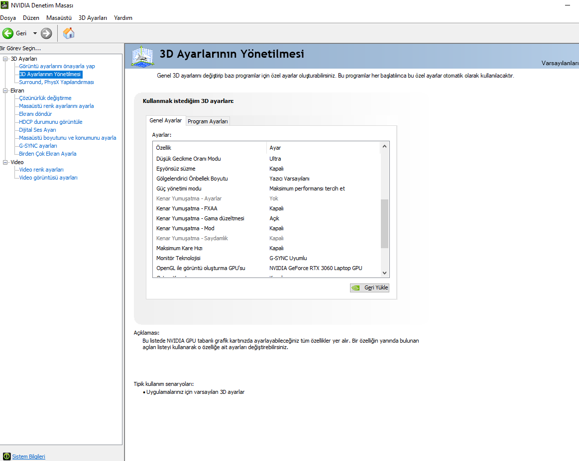Click the NVIDIA app icon in title bar

tap(4, 5)
